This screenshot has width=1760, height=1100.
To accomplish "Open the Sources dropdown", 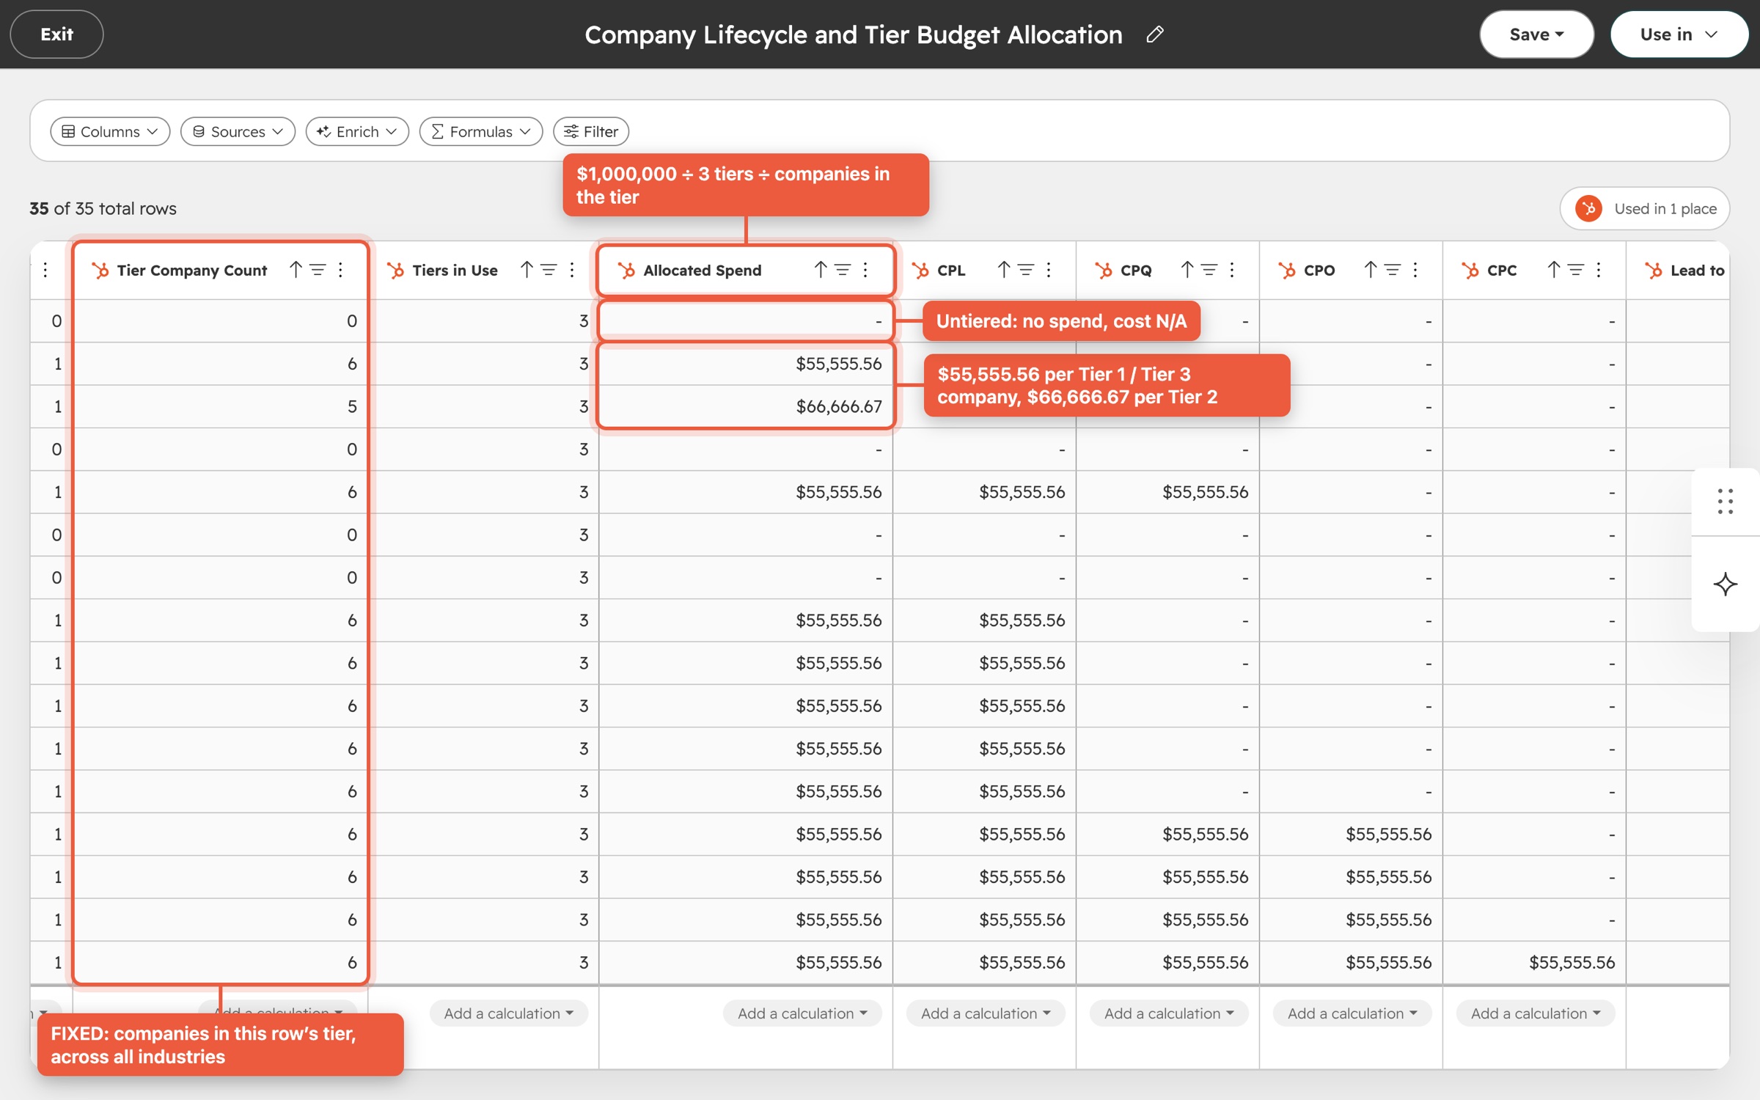I will click(x=238, y=131).
